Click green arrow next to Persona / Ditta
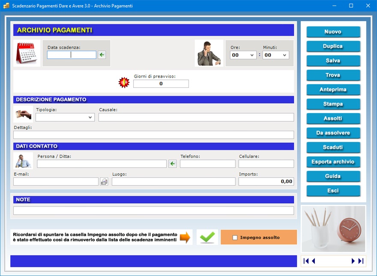 tap(172, 164)
